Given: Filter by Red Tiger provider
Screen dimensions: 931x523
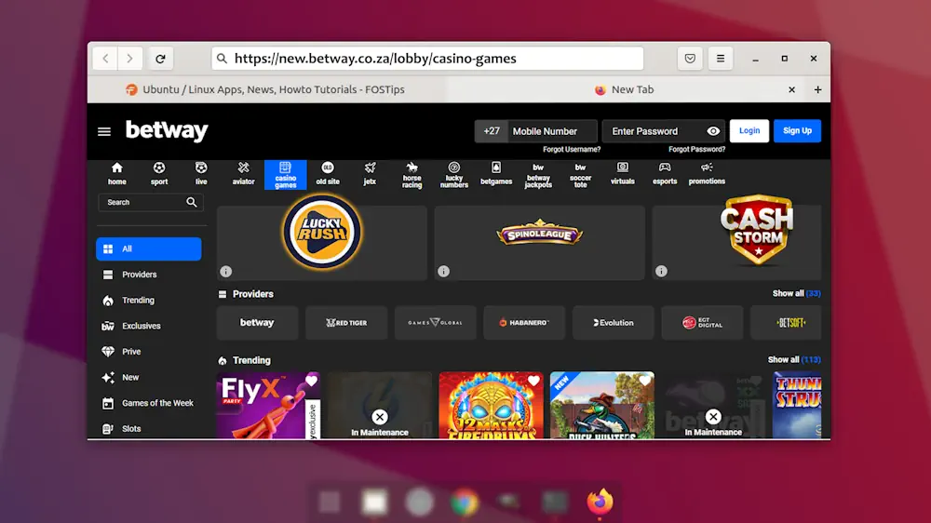Looking at the screenshot, I should pos(346,322).
